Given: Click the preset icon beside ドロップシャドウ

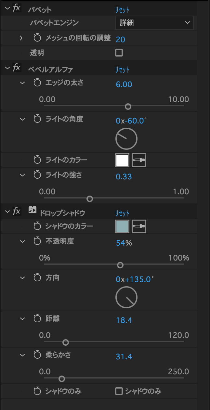Looking at the screenshot, I should (x=32, y=210).
